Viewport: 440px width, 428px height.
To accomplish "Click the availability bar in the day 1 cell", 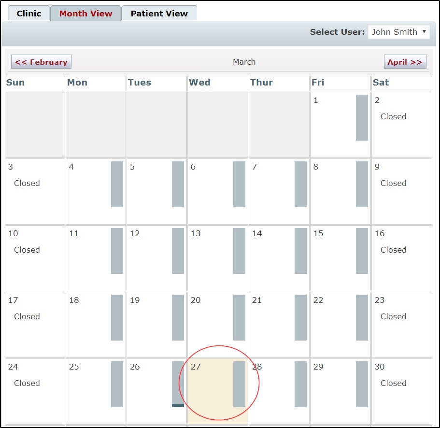I will point(362,117).
